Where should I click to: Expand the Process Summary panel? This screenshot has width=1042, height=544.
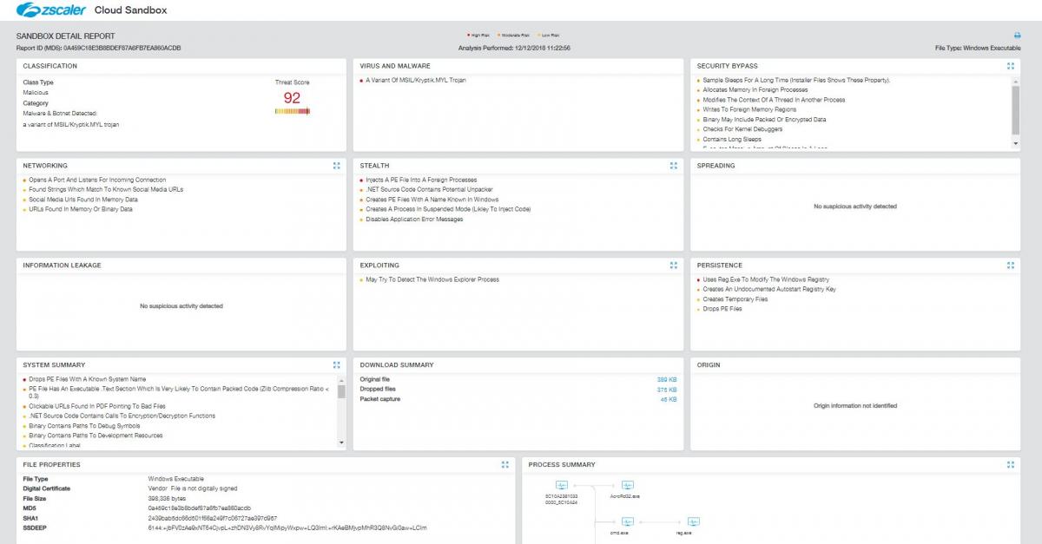point(1011,465)
